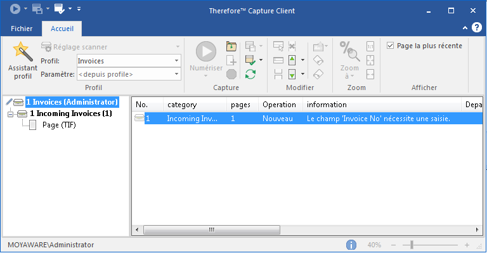Viewport: 487px width, 253px height.
Task: Click the 'Invoice No' nécessite une saisie message
Action: 379,119
